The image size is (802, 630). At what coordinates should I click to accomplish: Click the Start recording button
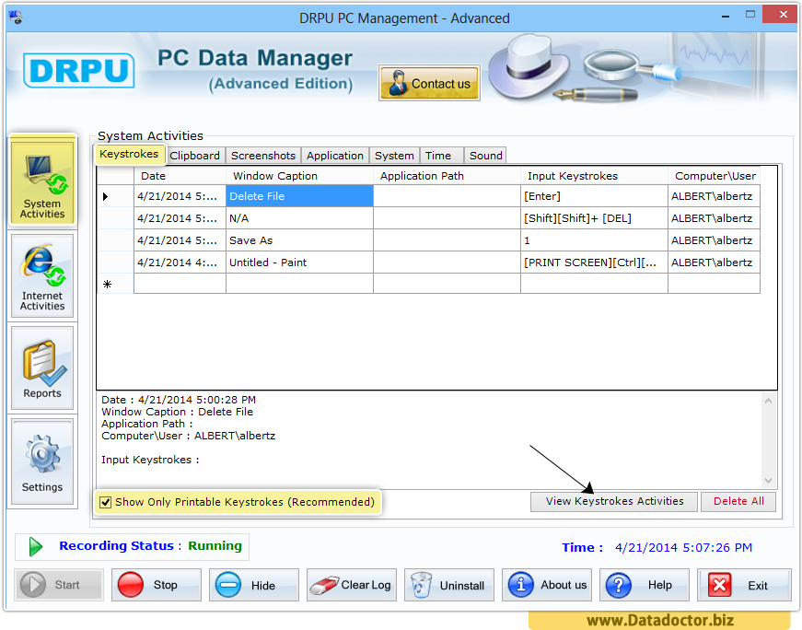[x=59, y=585]
